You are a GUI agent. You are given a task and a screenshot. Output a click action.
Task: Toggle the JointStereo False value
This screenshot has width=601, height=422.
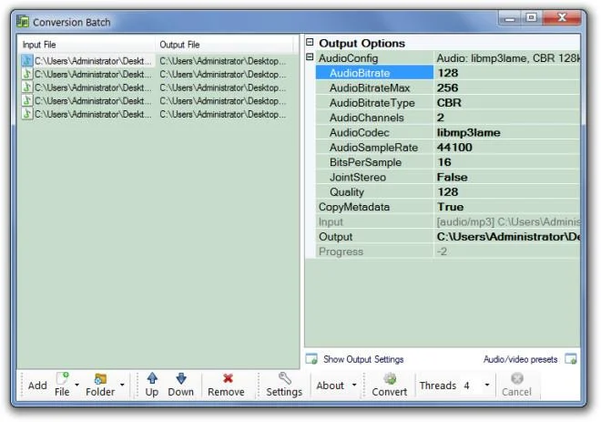click(507, 177)
